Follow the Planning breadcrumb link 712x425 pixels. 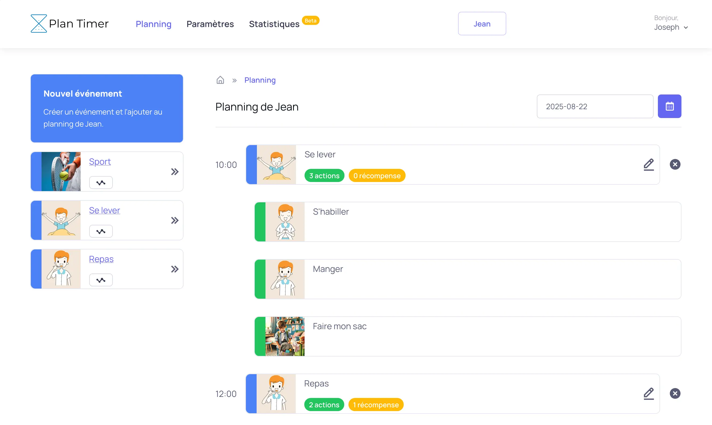(x=260, y=80)
